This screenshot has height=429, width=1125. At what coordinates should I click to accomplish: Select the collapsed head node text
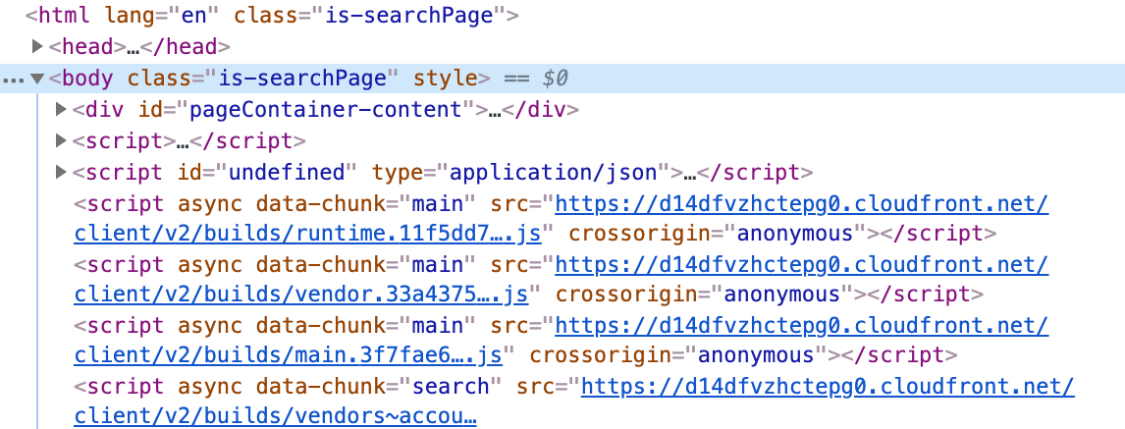pos(139,47)
